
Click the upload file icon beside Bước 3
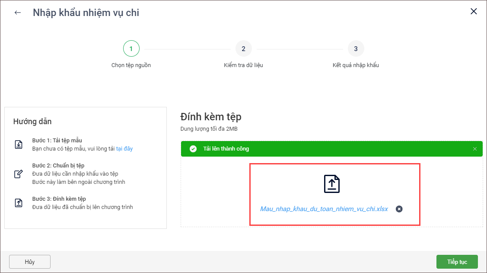19,203
